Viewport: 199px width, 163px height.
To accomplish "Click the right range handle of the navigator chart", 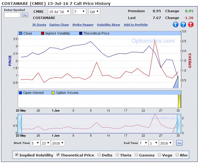I will [179, 124].
